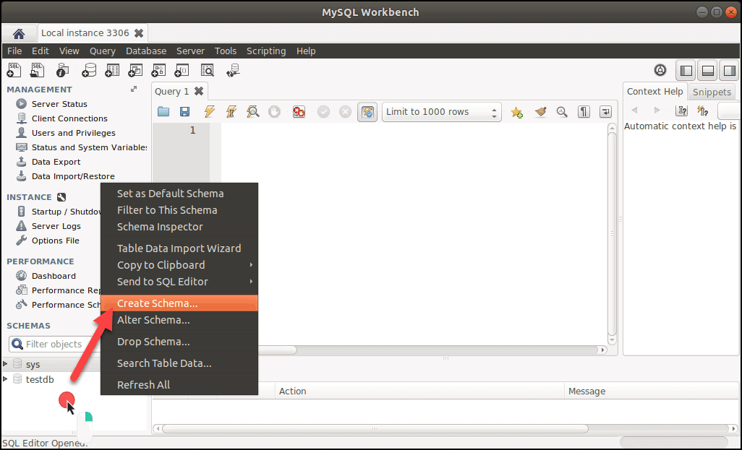742x450 pixels.
Task: Toggle display of invisible characters
Action: pyautogui.click(x=584, y=112)
